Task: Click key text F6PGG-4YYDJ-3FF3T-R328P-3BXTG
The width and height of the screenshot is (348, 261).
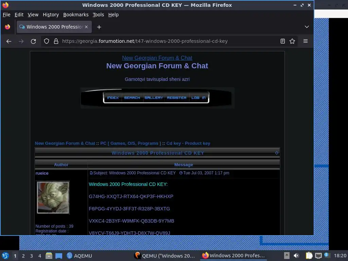Action: coord(129,209)
